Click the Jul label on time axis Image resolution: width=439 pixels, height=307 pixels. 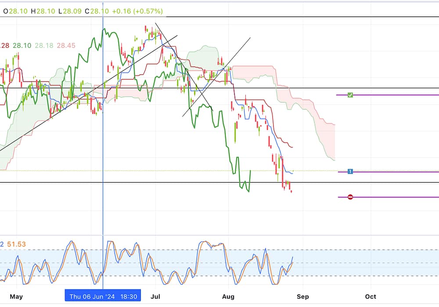click(x=155, y=296)
